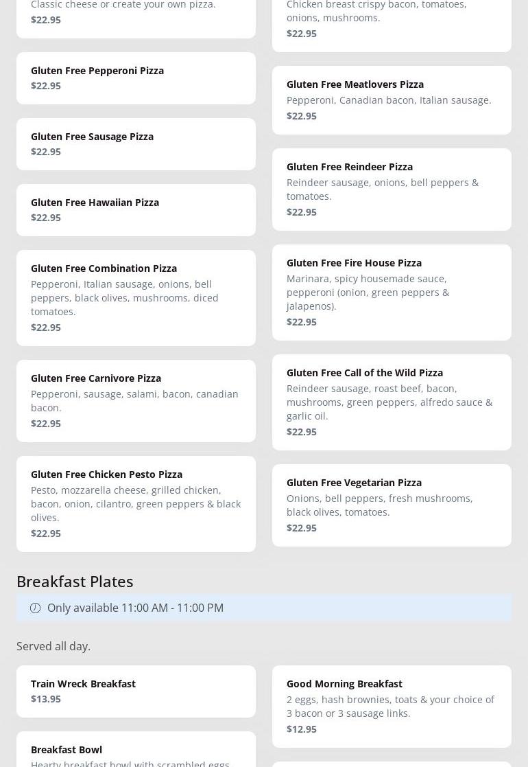This screenshot has height=767, width=528.
Task: Pick the Gluten Free Chicken Pesto Pizza
Action: tap(136, 503)
